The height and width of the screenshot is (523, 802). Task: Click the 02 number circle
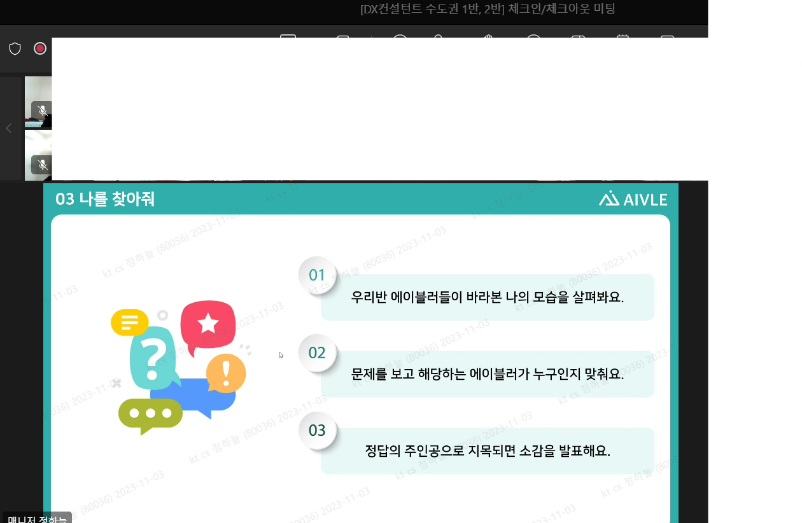point(317,352)
